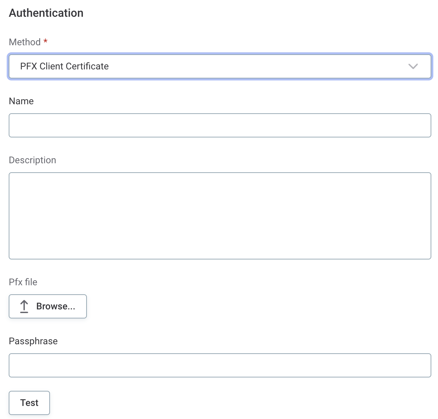This screenshot has height=419, width=438.
Task: Click the Description label
Action: tap(32, 160)
